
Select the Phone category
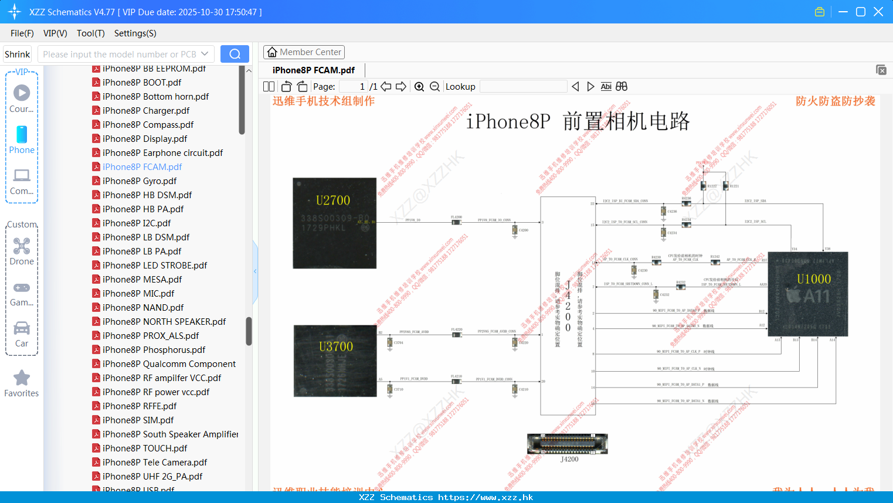pyautogui.click(x=22, y=140)
